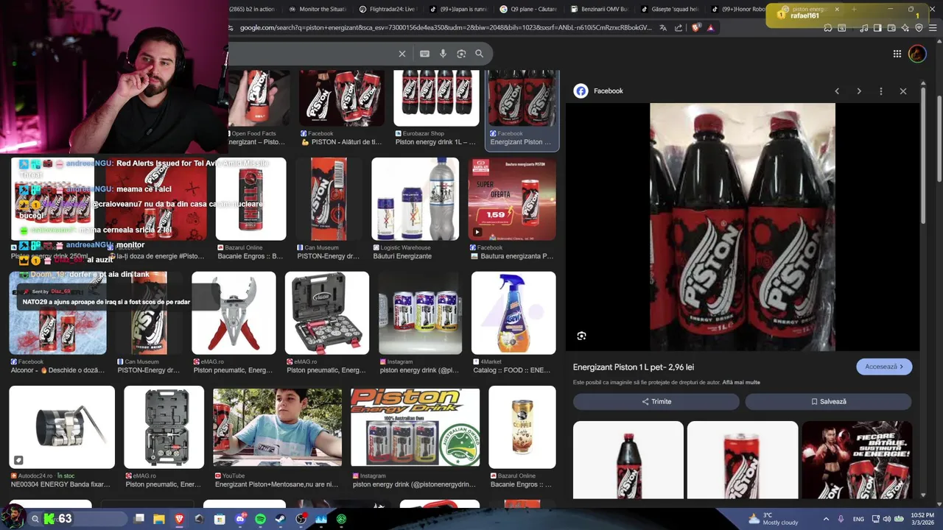Switch to the Q9 plane Google tab
Screen dimensions: 943x530
click(529, 10)
